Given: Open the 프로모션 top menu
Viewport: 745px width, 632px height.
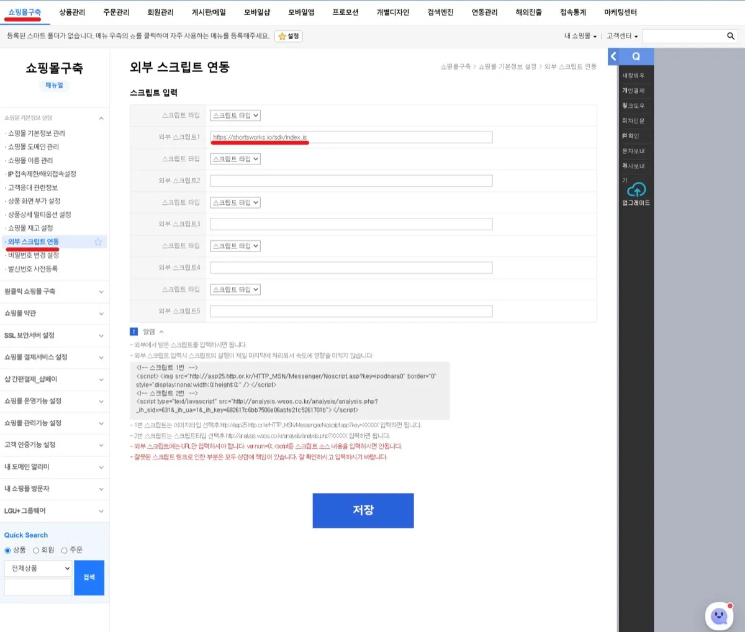Looking at the screenshot, I should [x=345, y=12].
